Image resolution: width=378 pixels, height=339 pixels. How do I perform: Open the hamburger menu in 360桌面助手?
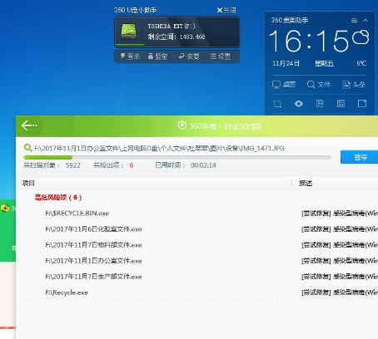354,21
